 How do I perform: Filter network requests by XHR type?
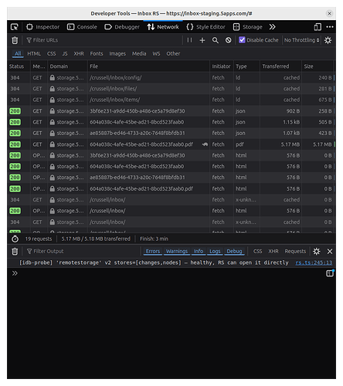(79, 53)
